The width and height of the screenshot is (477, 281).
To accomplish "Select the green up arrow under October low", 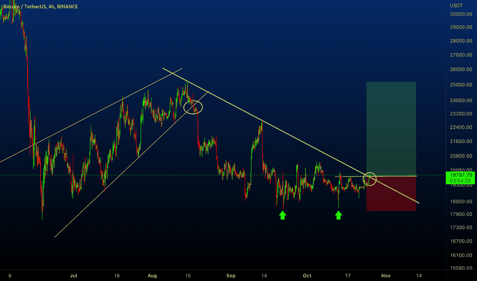I will pos(339,216).
